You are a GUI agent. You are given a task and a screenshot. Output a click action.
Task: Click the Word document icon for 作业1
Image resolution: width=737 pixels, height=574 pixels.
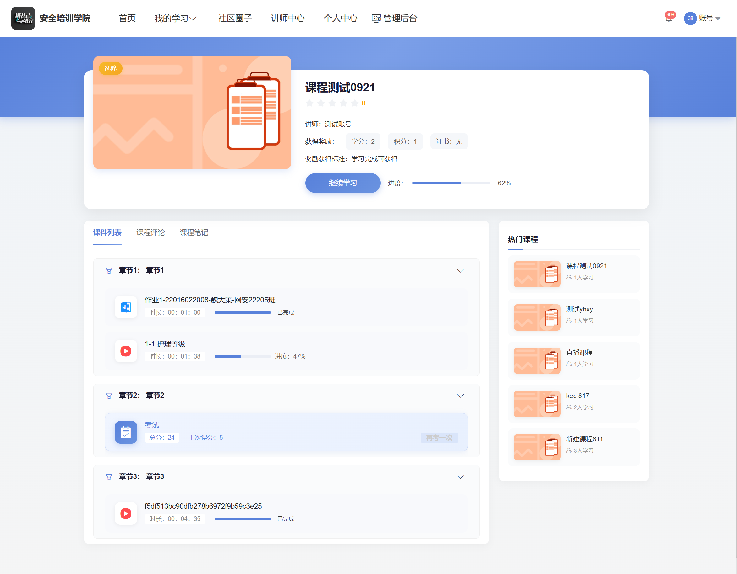(126, 307)
